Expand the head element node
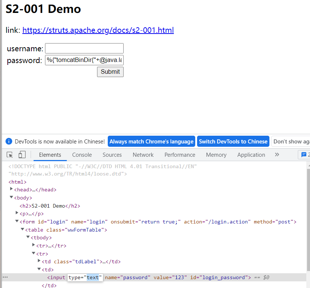 coord(11,189)
